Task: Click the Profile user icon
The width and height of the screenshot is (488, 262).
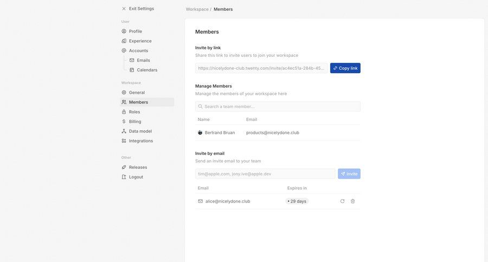Action: pyautogui.click(x=124, y=31)
